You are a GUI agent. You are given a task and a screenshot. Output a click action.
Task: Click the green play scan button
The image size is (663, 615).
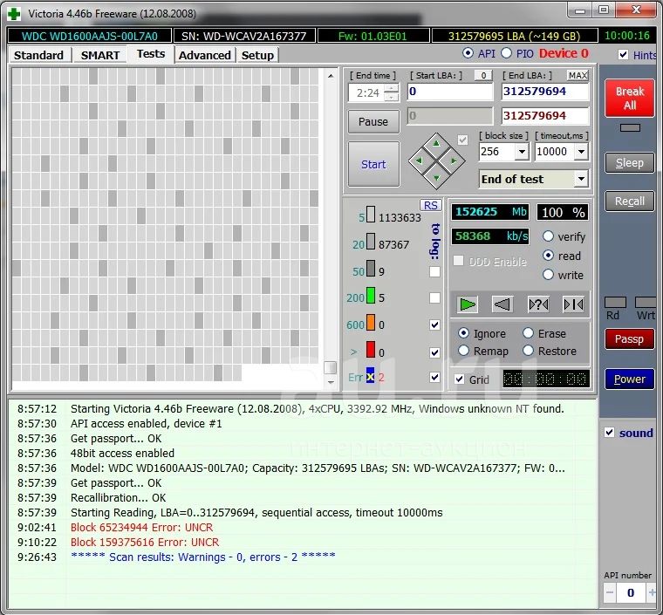click(468, 304)
